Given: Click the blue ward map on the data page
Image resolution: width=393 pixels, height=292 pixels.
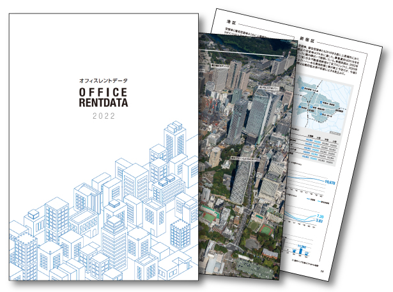Looking at the screenshot, I should point(322,105).
